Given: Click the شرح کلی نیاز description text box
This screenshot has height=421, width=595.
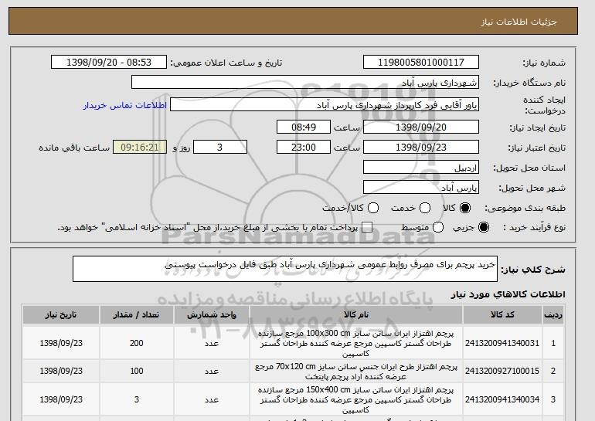Looking at the screenshot, I should [285, 269].
